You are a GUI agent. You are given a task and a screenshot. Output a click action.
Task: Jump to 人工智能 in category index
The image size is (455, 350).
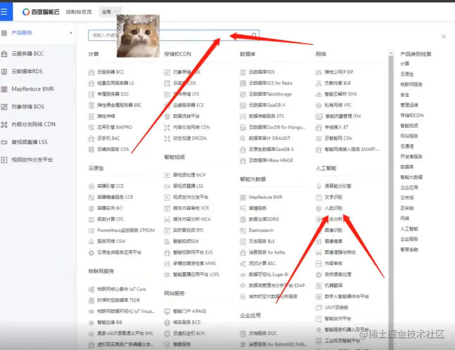coord(409,228)
